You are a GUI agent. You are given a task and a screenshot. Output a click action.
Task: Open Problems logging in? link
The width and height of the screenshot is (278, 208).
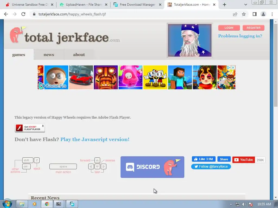(x=240, y=36)
